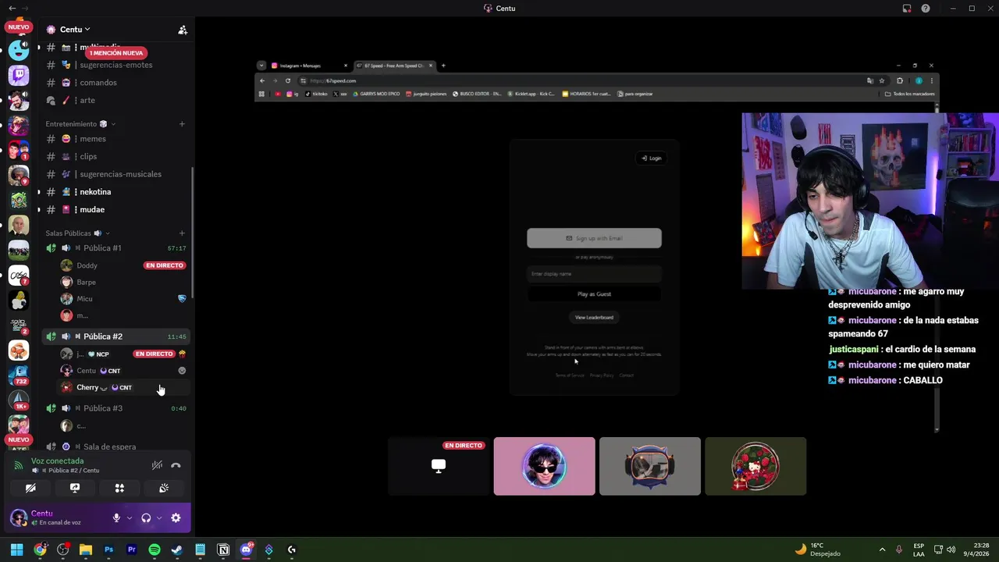Open Spotify from the taskbar
The height and width of the screenshot is (562, 999).
tap(155, 550)
